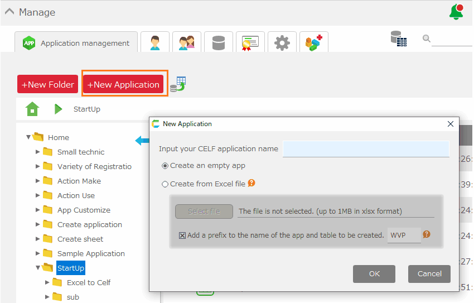Open the settings gear tab
474x303 pixels.
tap(282, 43)
